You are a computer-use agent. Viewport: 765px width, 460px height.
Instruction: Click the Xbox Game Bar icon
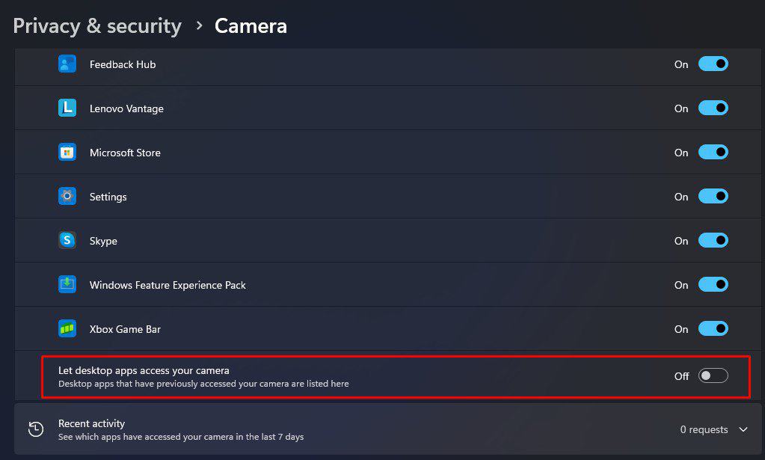point(67,329)
